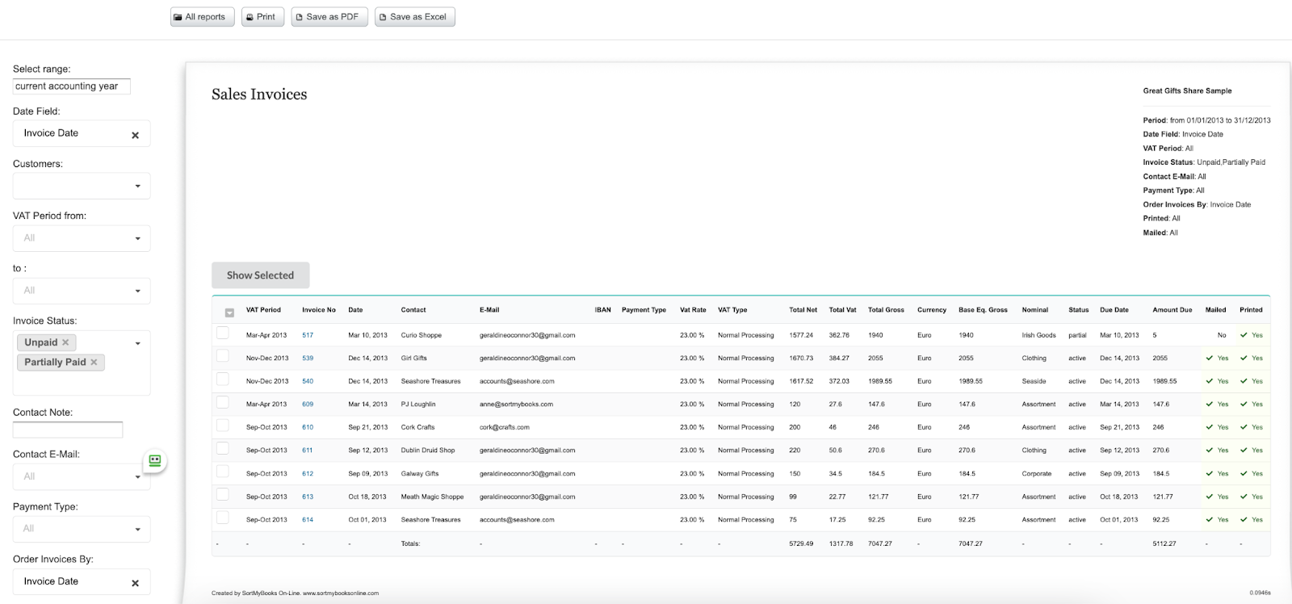The image size is (1292, 604).
Task: Save the report as PDF
Action: (x=331, y=17)
